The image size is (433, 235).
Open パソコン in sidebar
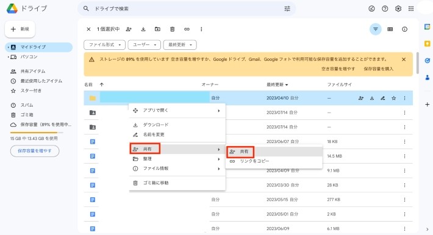click(x=29, y=57)
